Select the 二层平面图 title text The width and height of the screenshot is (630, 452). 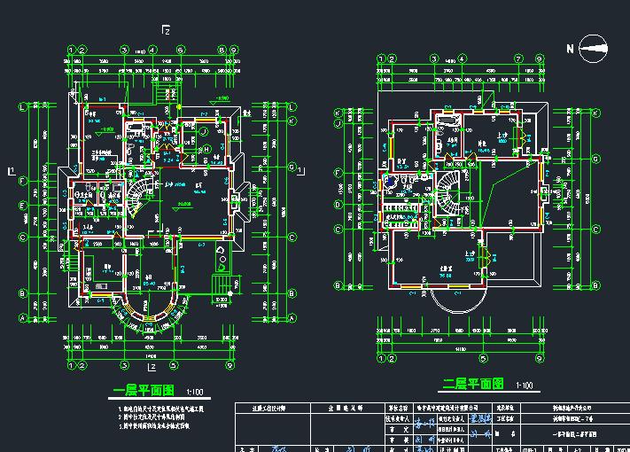[472, 384]
